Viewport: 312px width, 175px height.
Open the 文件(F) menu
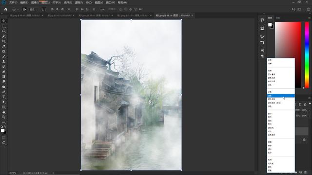[x=13, y=2]
